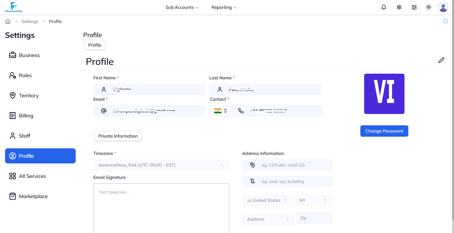The image size is (454, 233).
Task: Open the Sub Accounts menu
Action: (x=182, y=7)
